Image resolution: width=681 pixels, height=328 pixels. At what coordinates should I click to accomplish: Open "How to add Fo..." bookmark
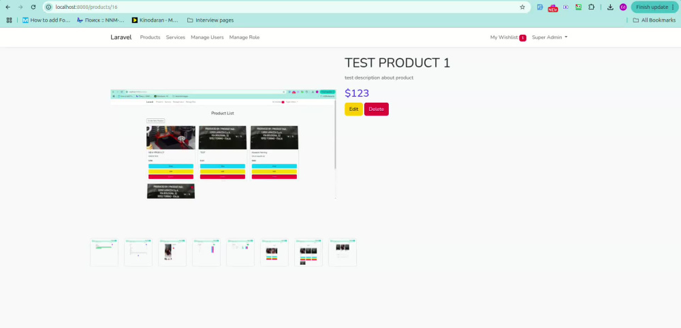point(46,20)
